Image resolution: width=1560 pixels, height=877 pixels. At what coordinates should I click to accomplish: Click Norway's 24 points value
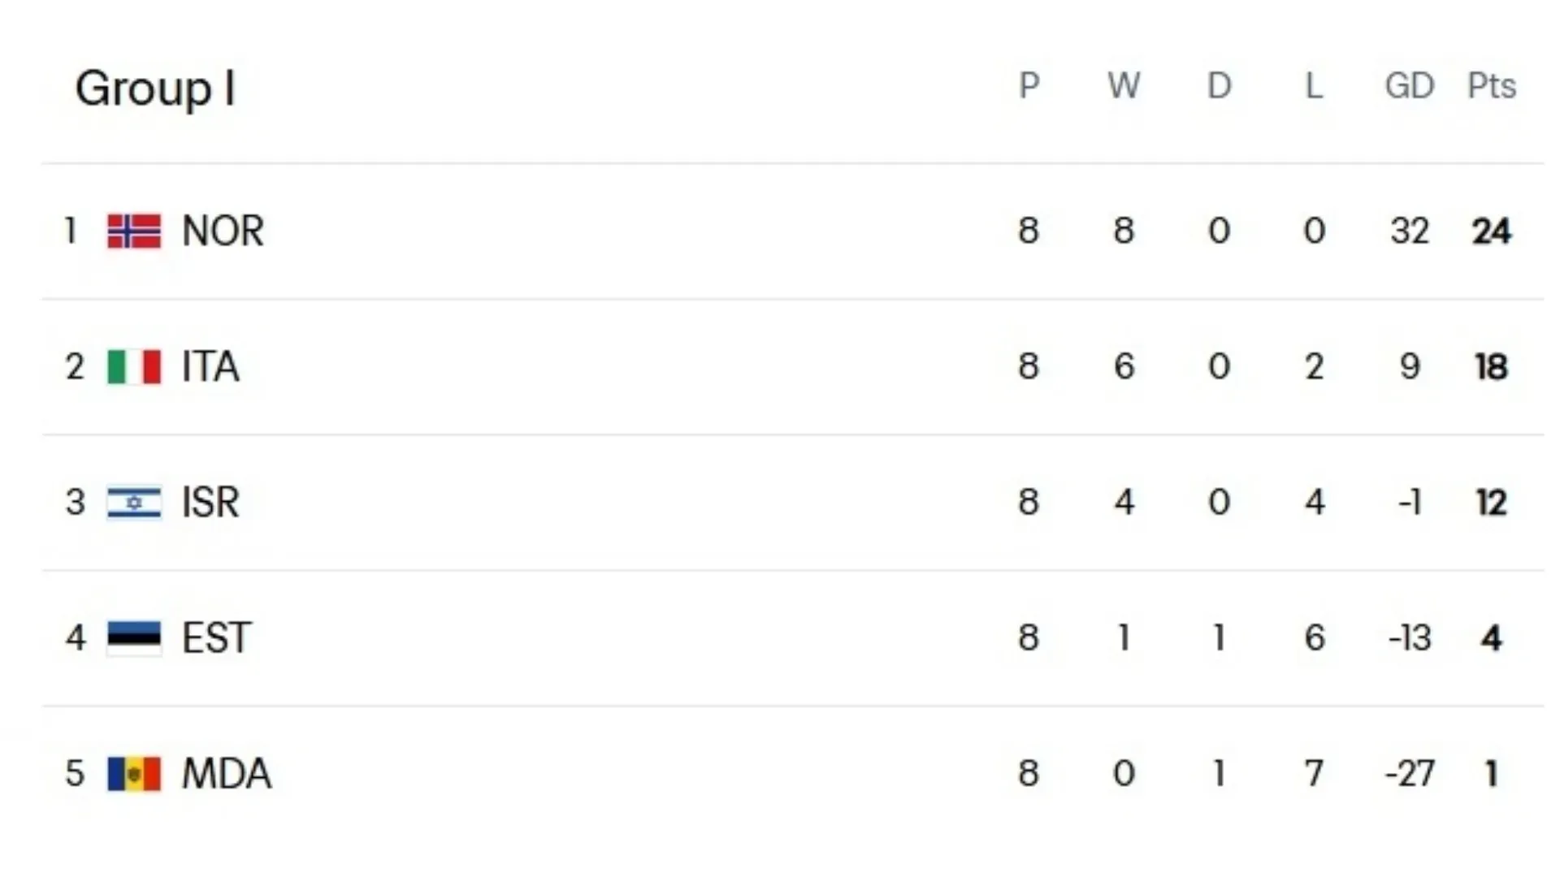click(x=1491, y=231)
